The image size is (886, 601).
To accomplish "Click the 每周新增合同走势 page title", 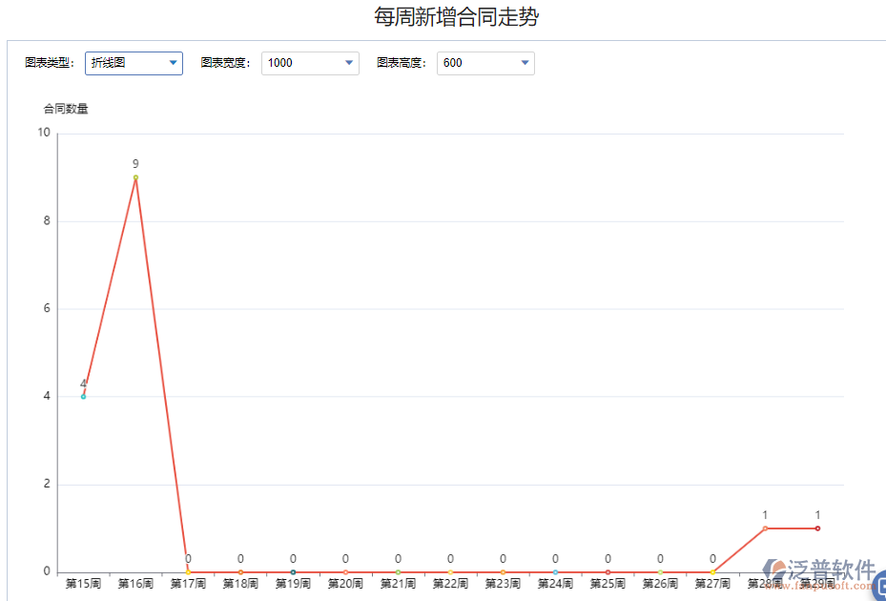I will pos(457,16).
